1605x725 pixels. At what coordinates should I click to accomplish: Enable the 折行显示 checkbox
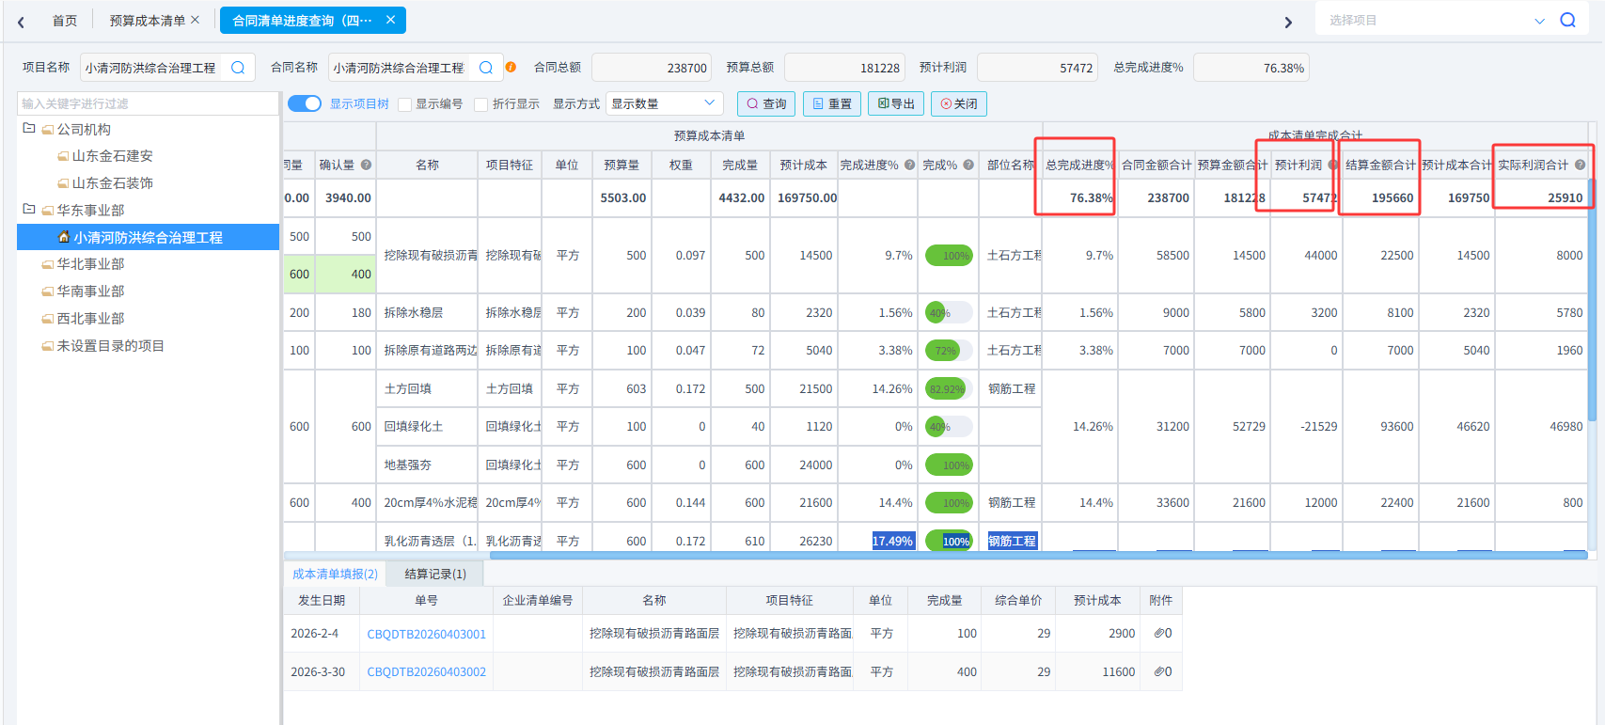click(x=481, y=104)
